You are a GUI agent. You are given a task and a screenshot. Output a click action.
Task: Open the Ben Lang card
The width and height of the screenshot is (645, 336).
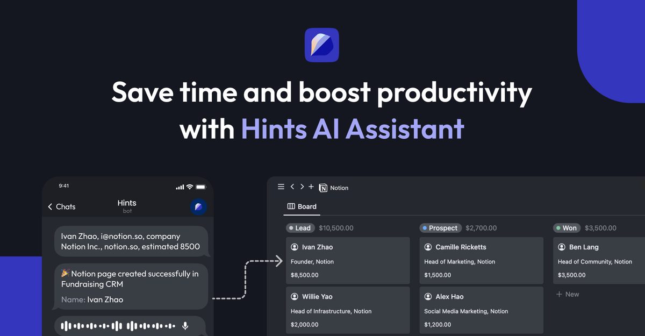[599, 261]
